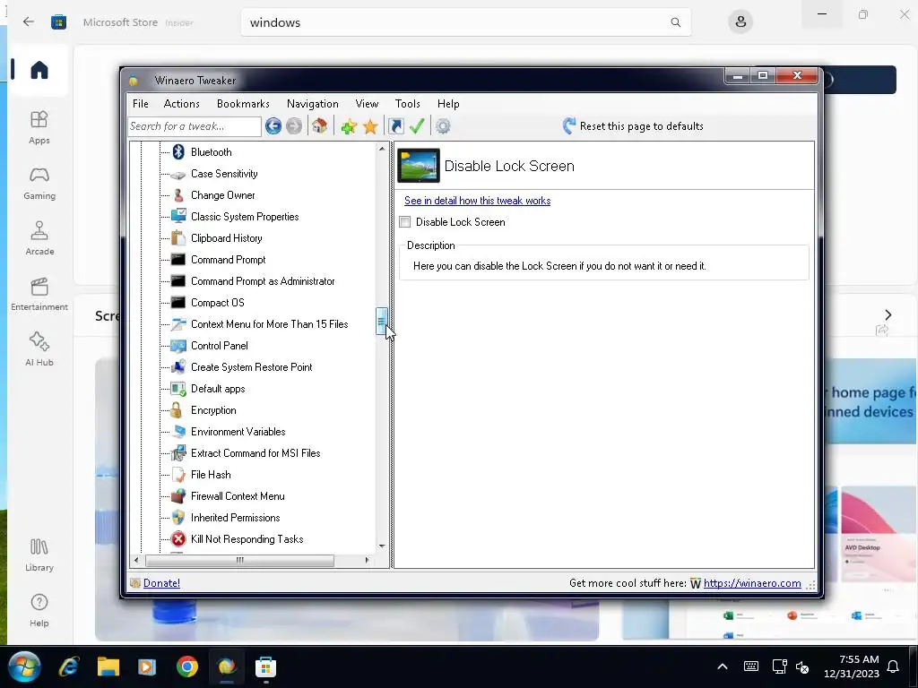Viewport: 918px width, 688px height.
Task: Select Default apps in the tree
Action: click(x=217, y=389)
